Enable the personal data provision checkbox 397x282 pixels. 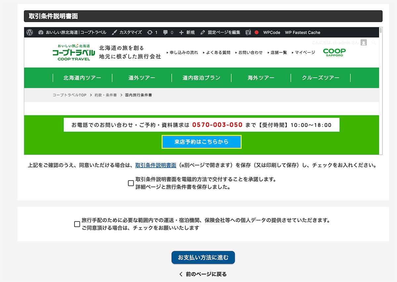pos(76,224)
